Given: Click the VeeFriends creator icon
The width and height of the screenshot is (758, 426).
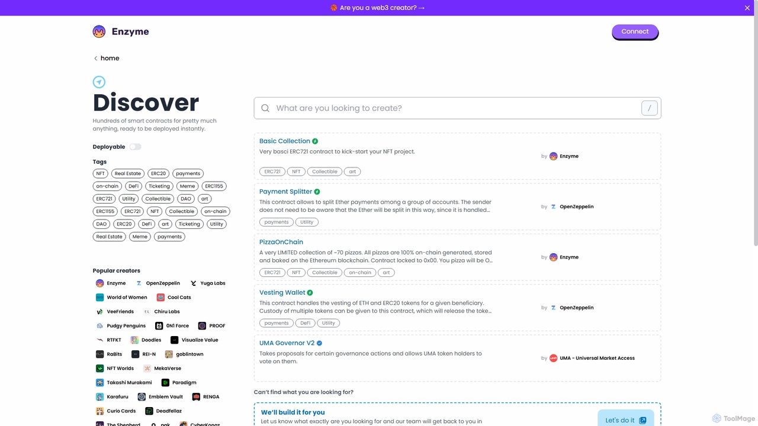Looking at the screenshot, I should [x=100, y=312].
